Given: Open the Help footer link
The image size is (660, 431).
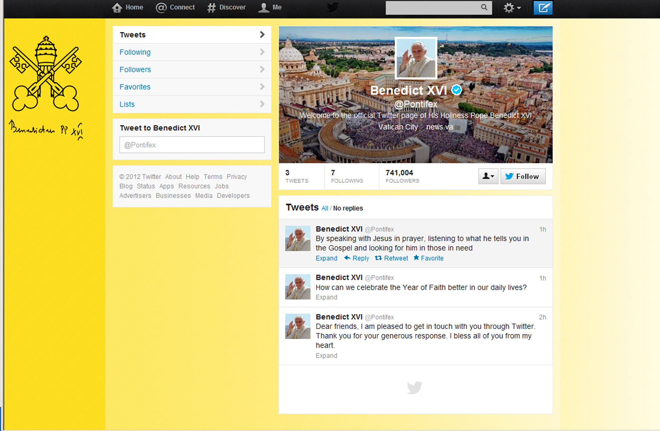Looking at the screenshot, I should (192, 177).
